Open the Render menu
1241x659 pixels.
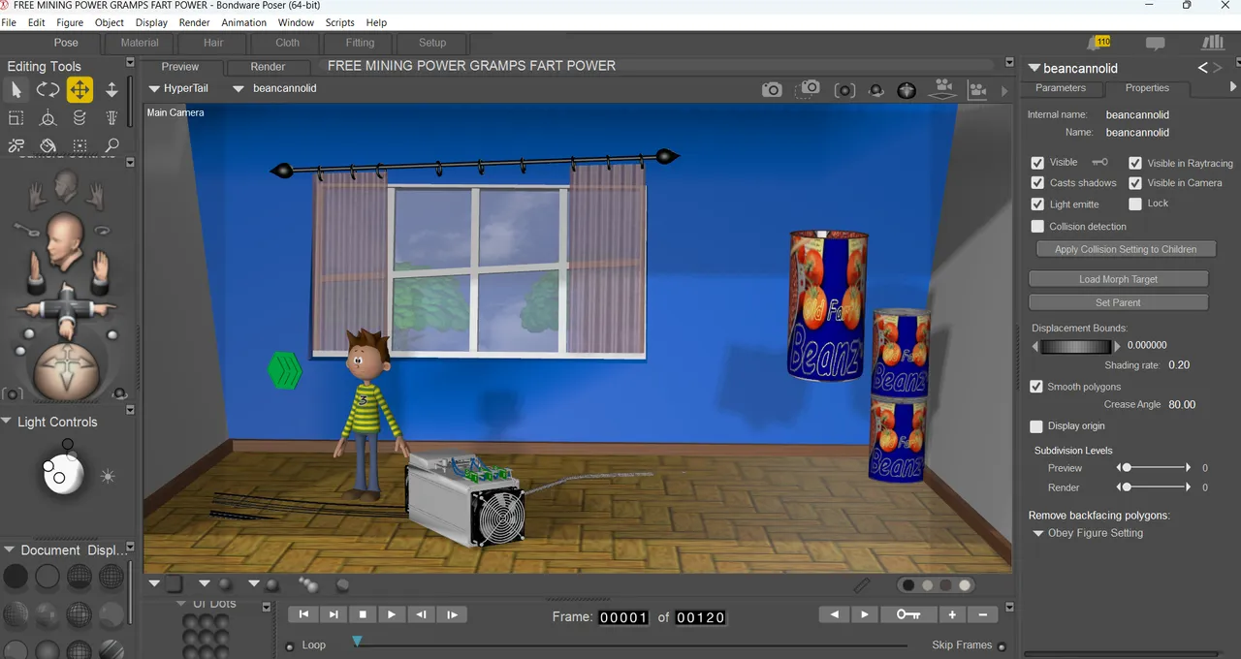point(194,22)
